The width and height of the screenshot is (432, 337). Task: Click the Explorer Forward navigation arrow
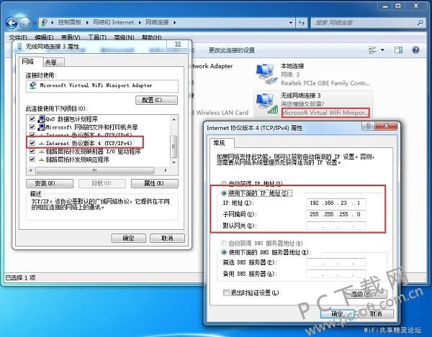point(25,23)
